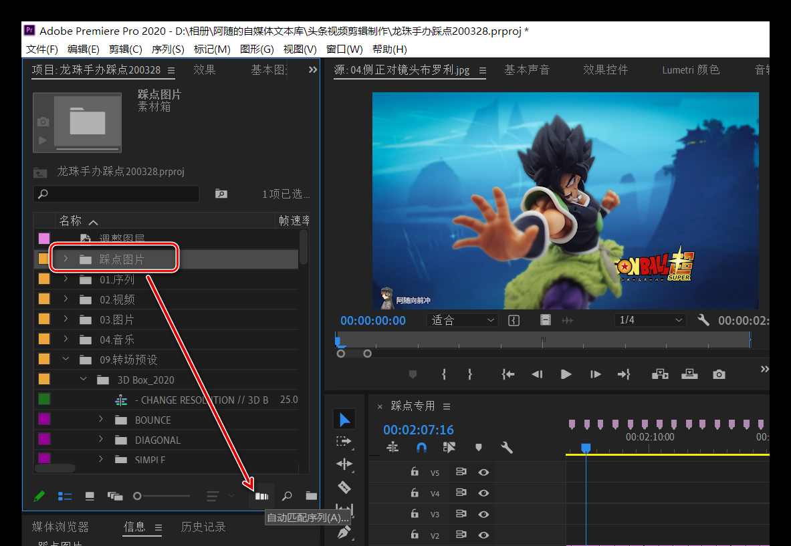Toggle V5 track output eye

pos(483,472)
